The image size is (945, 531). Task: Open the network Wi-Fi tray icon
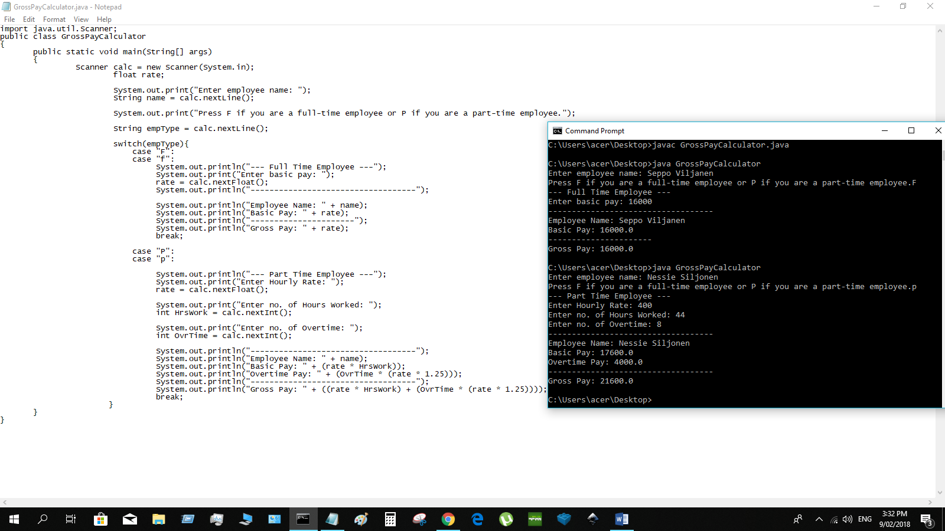point(834,519)
